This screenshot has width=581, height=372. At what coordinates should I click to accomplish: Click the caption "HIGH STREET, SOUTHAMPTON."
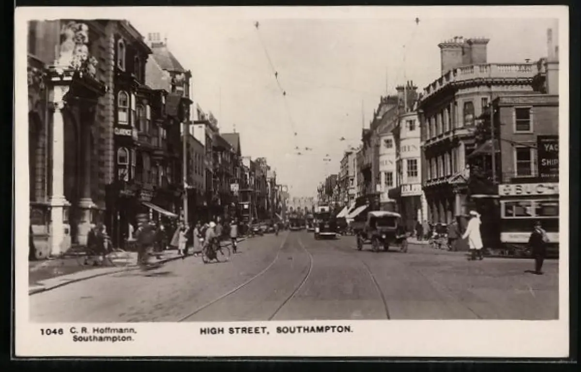pyautogui.click(x=276, y=330)
